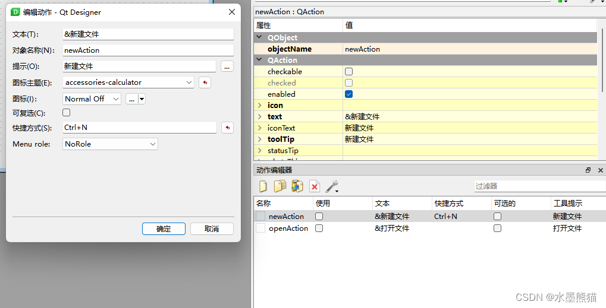Toggle the 可复选(C) checkbox in dialog
Viewport: 606px width, 308px height.
[x=67, y=113]
